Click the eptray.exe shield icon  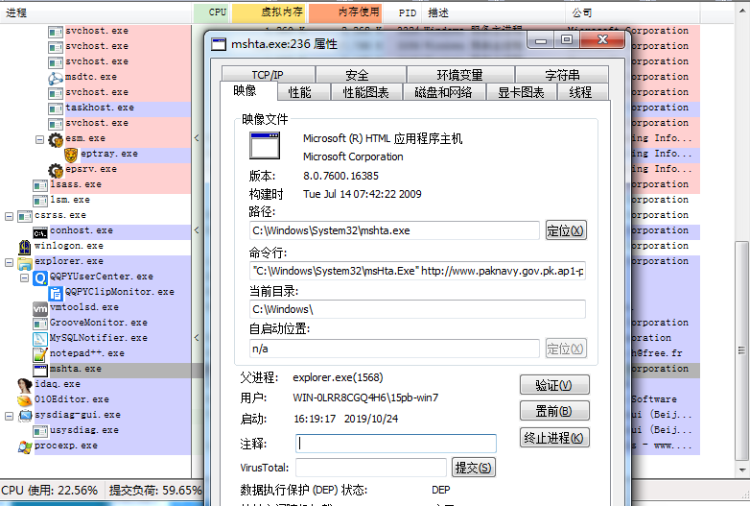coord(71,155)
